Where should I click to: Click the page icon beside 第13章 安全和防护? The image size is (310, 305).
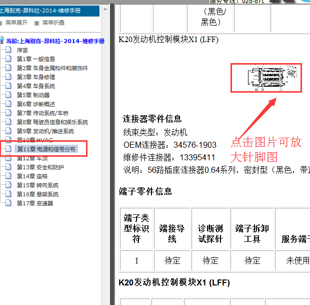coord(8,167)
